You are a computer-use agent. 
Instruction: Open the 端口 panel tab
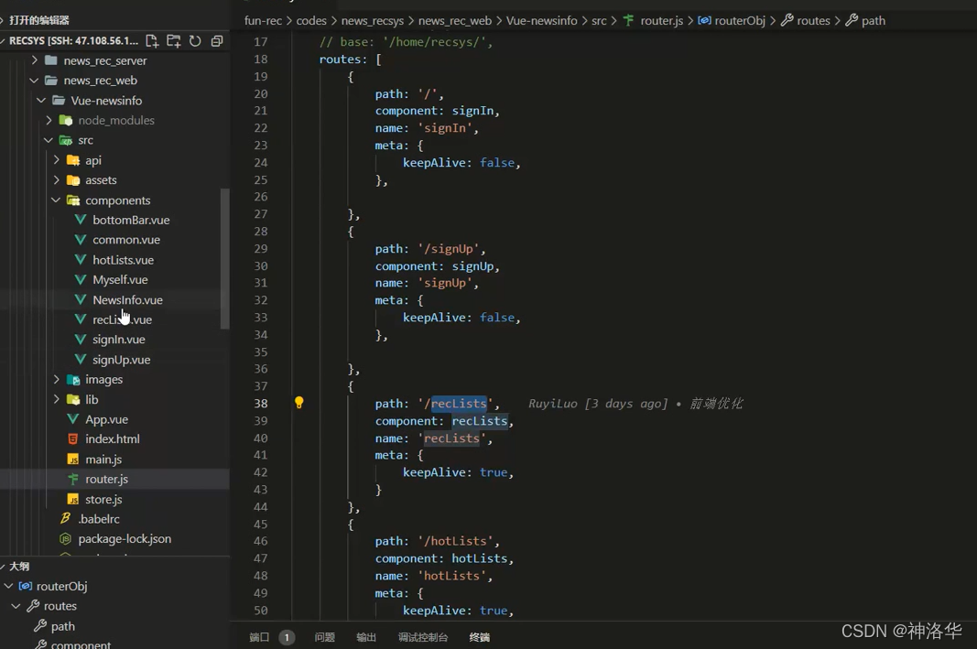[x=259, y=637]
